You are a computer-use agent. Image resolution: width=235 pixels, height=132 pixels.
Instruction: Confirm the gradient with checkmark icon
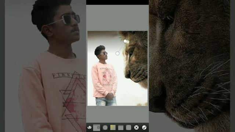[144, 128]
